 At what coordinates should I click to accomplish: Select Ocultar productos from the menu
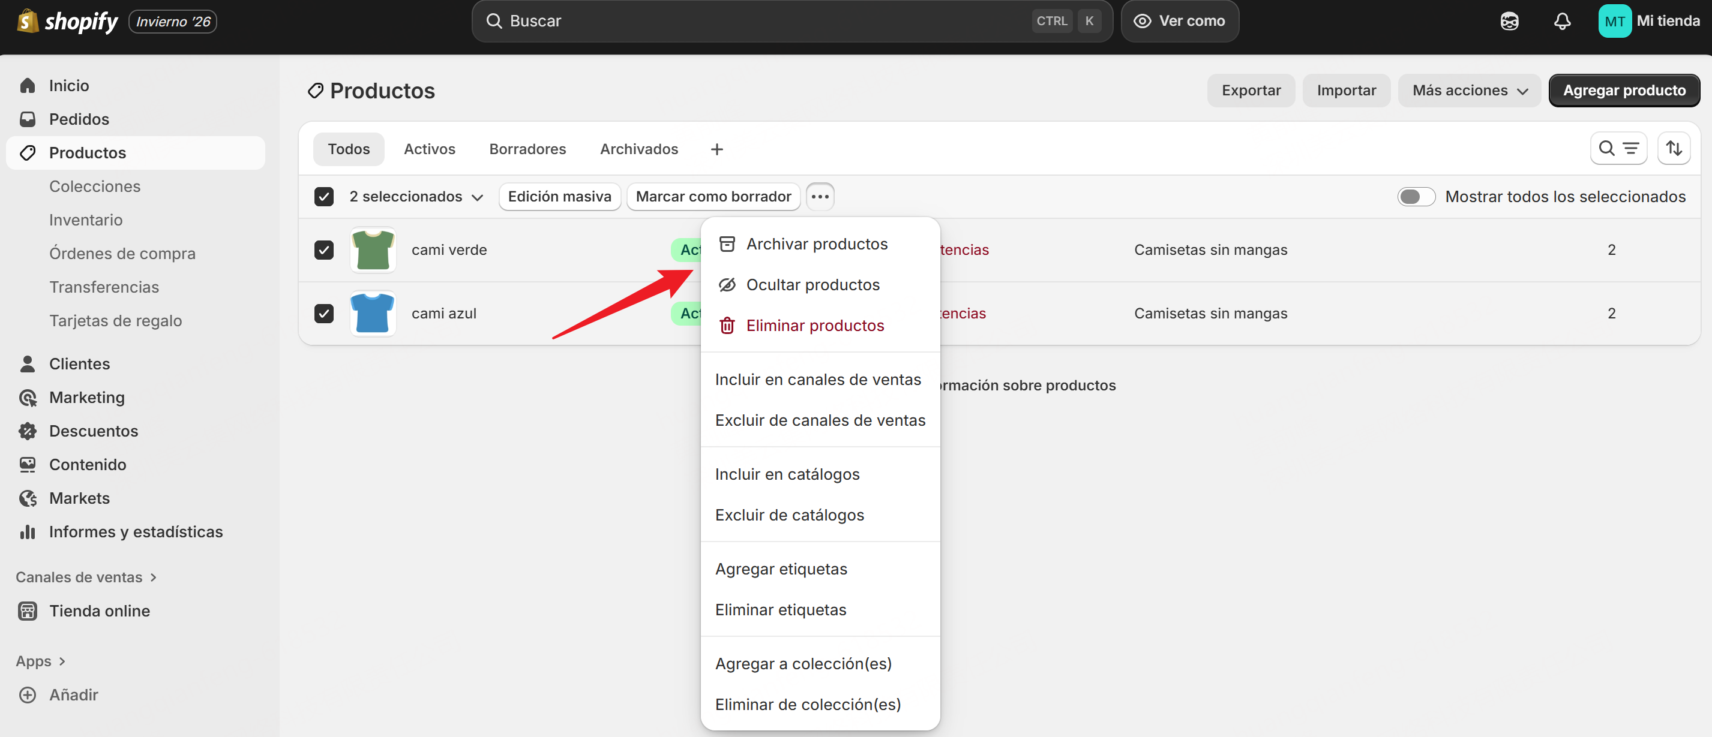[x=812, y=284]
